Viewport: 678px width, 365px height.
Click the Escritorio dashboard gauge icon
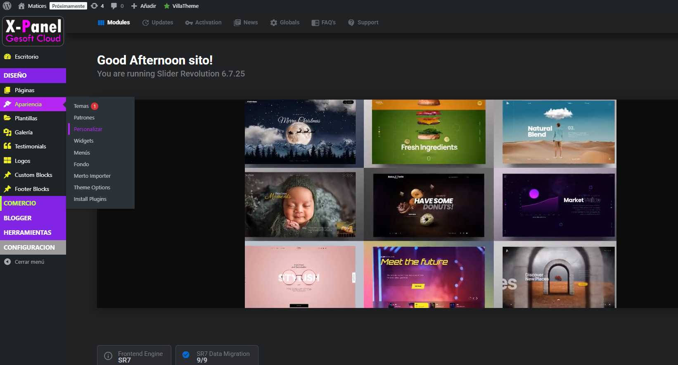click(x=7, y=57)
